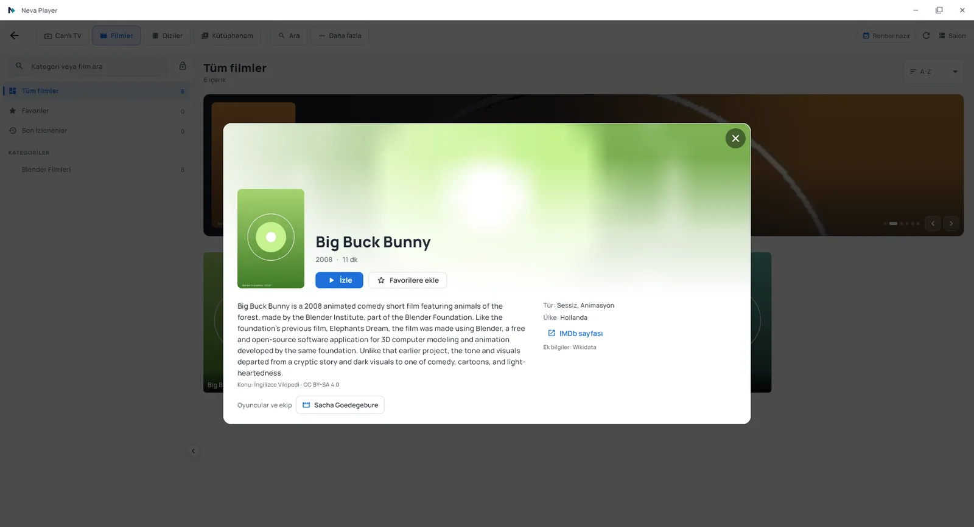Click the Neva Player logo icon

pyautogui.click(x=11, y=10)
